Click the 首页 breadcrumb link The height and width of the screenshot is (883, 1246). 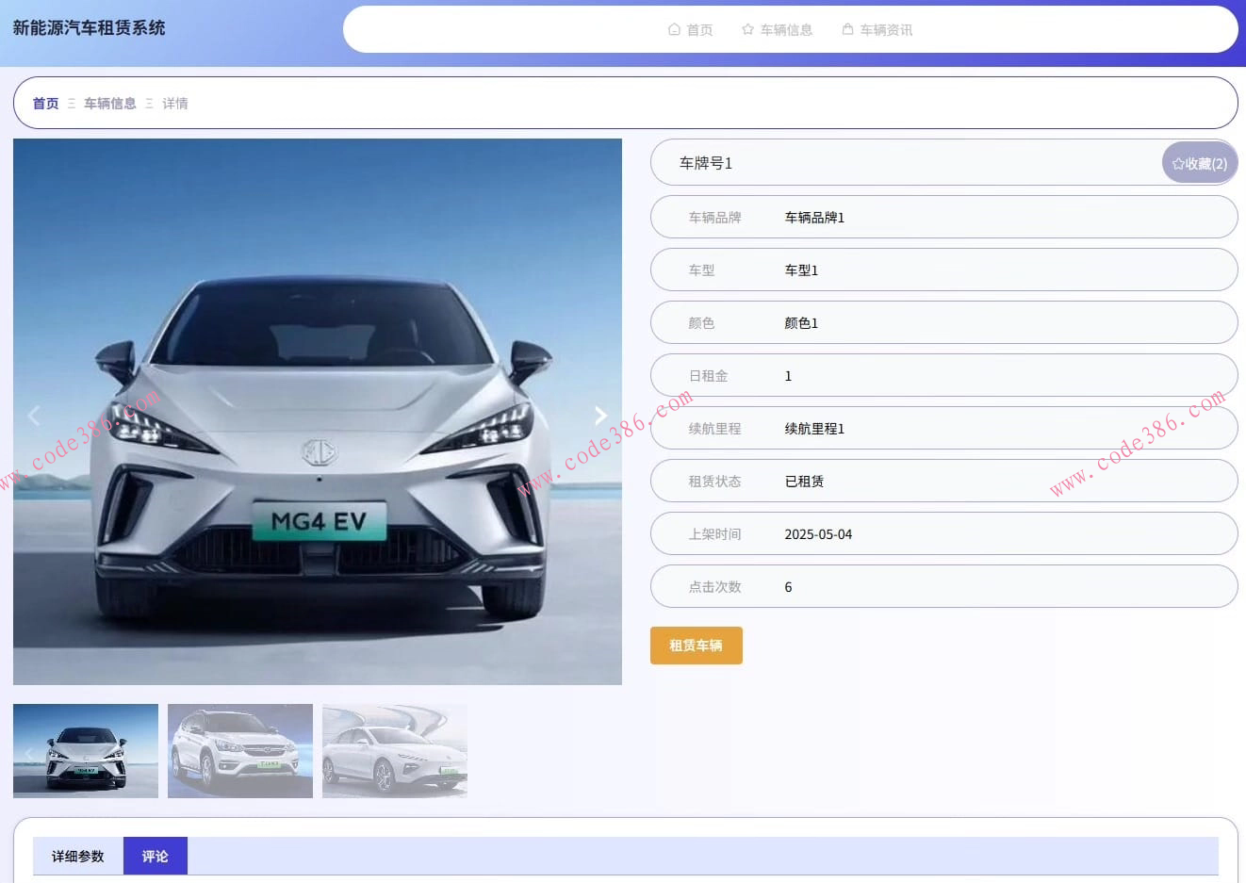(45, 103)
